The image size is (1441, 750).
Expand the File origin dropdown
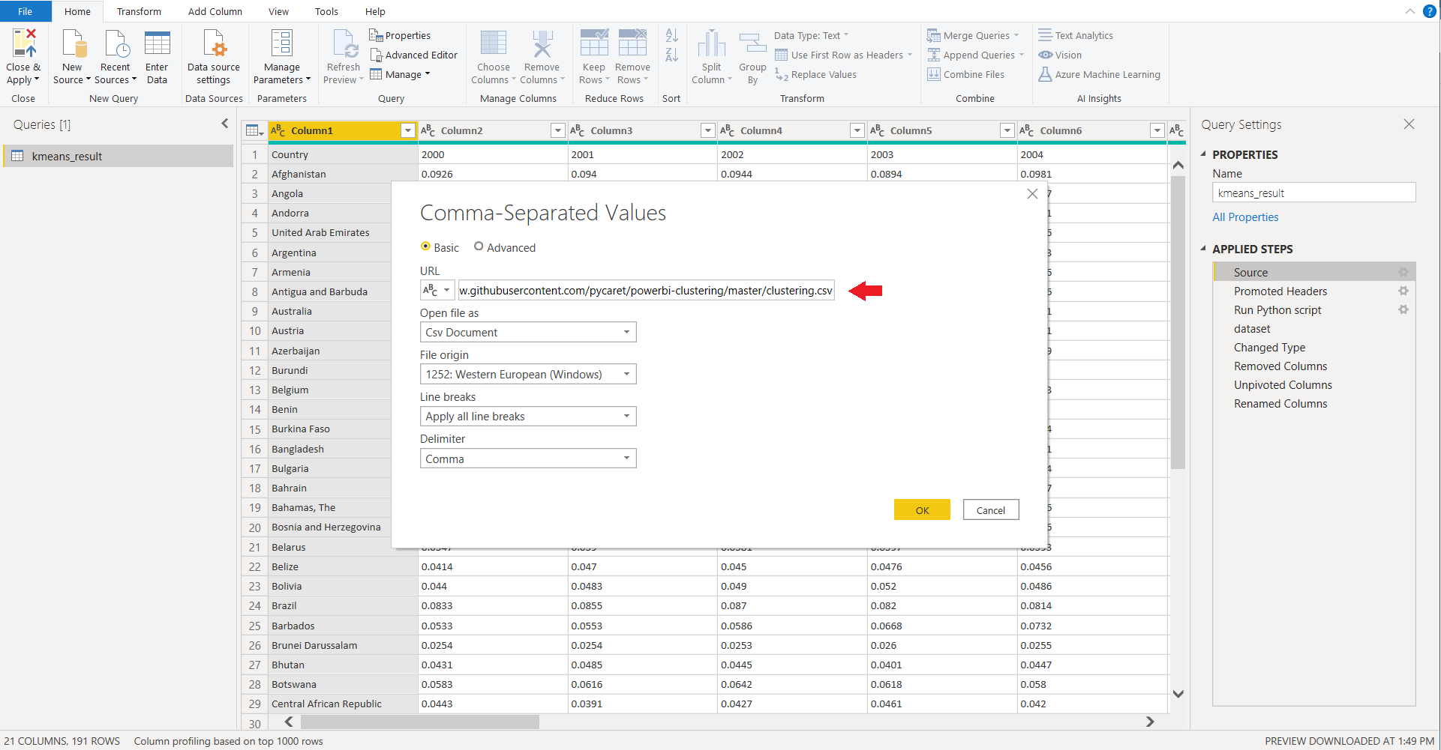click(527, 375)
